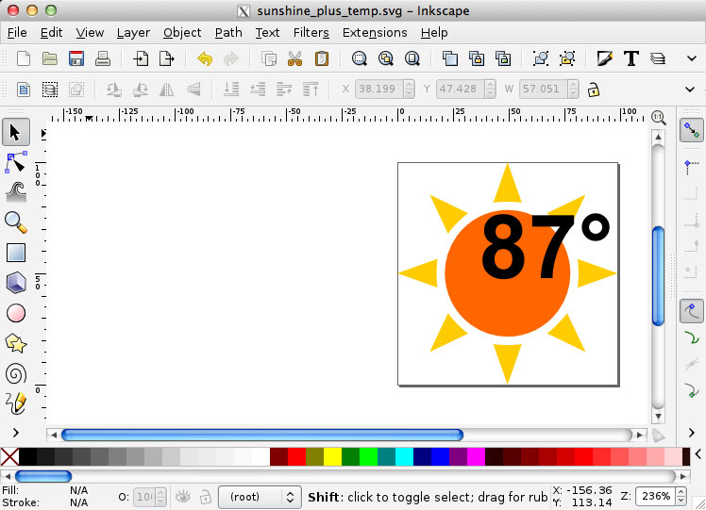Expand snap bar overflow arrow
This screenshot has height=510, width=706.
pyautogui.click(x=692, y=433)
